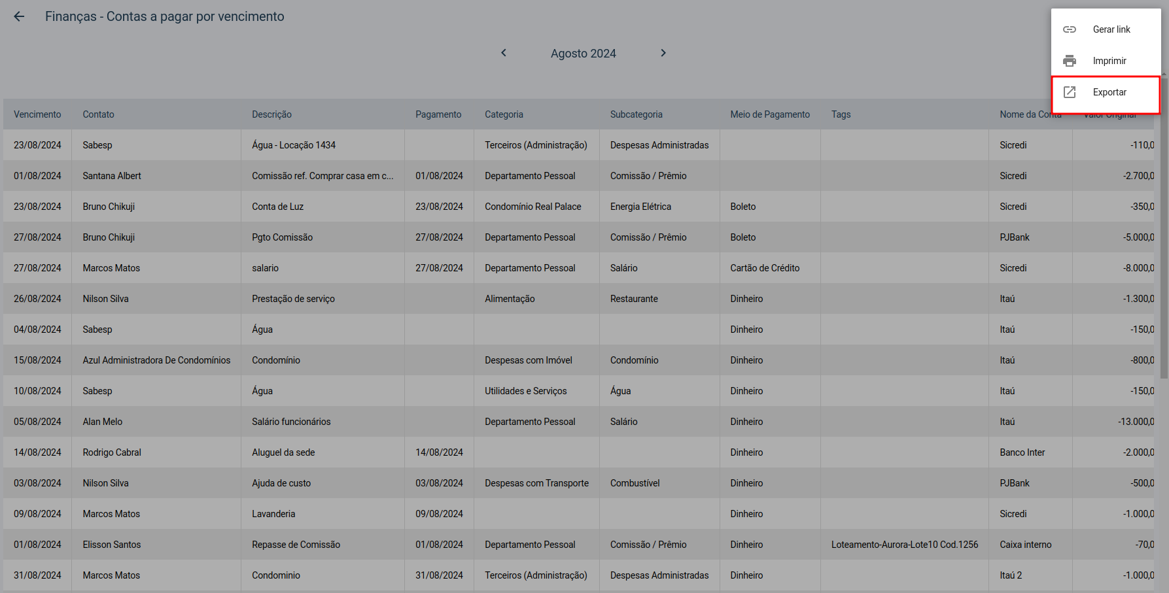Click the Comissão ref. Comprar casa description
Viewport: 1169px width, 593px height.
pyautogui.click(x=323, y=176)
